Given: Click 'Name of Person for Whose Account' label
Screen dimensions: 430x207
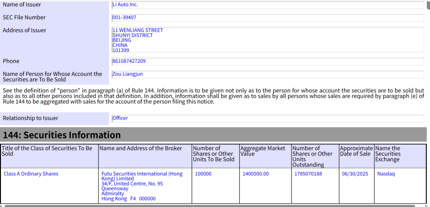Looking at the screenshot, I should 52,77.
